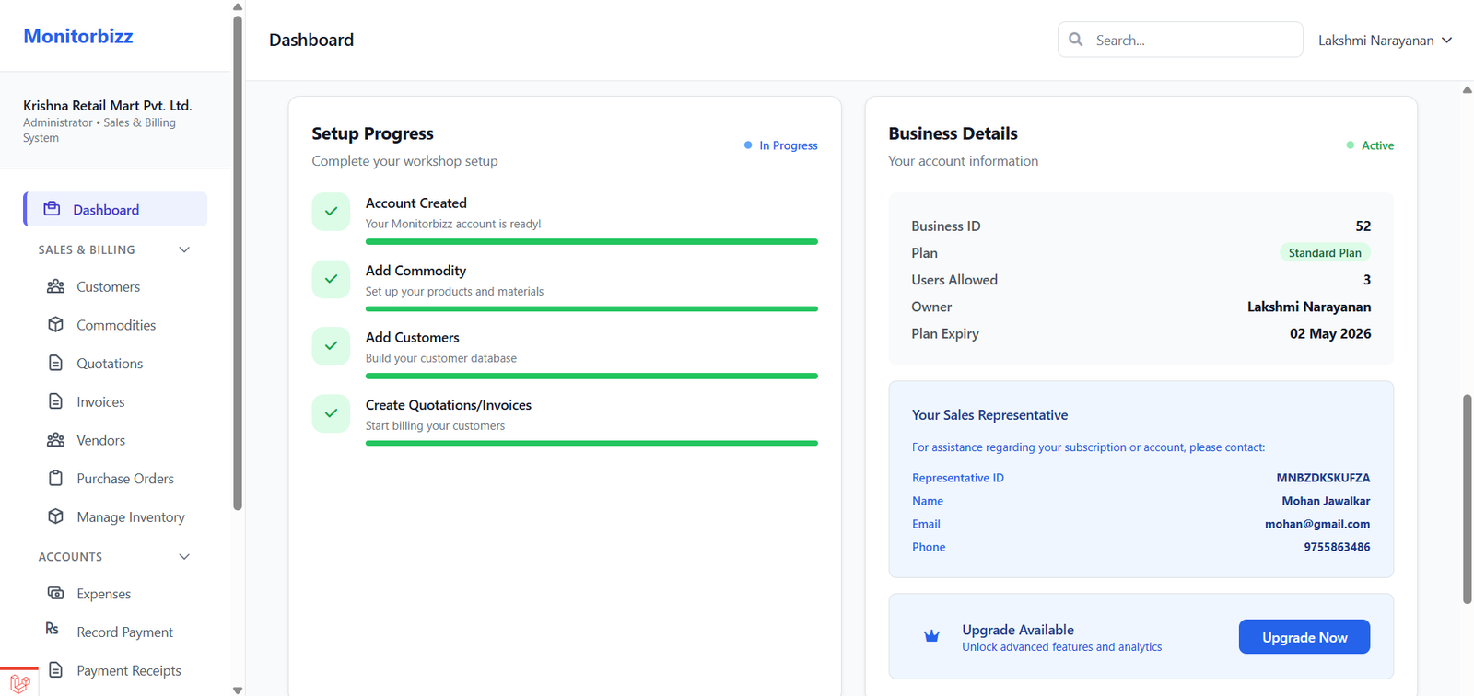Click the crown icon beside Upgrade Available
Screen dimensions: 1474x696
(931, 636)
